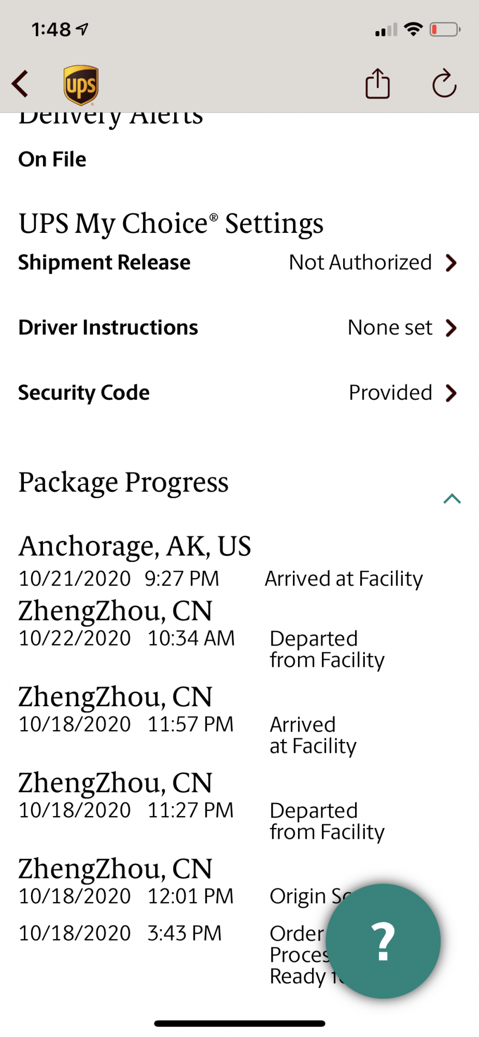This screenshot has height=1037, width=479.
Task: Tap the home indicator bar
Action: 239,1023
